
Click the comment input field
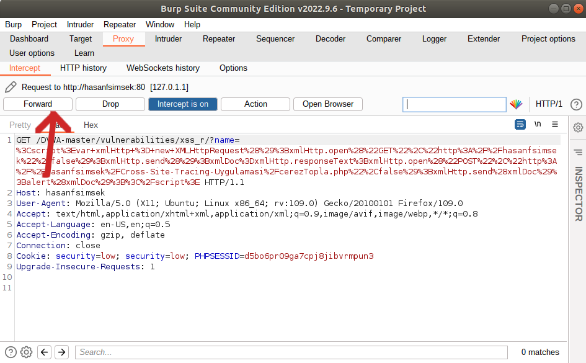coord(455,104)
